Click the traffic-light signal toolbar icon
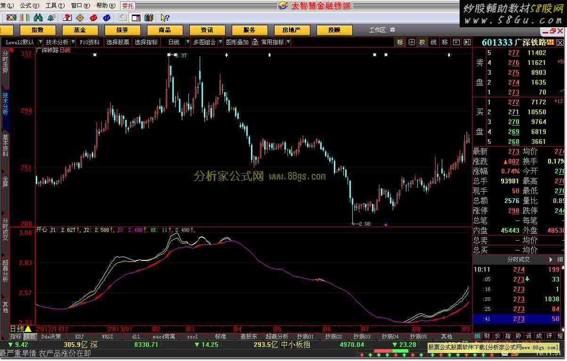 point(11,17)
